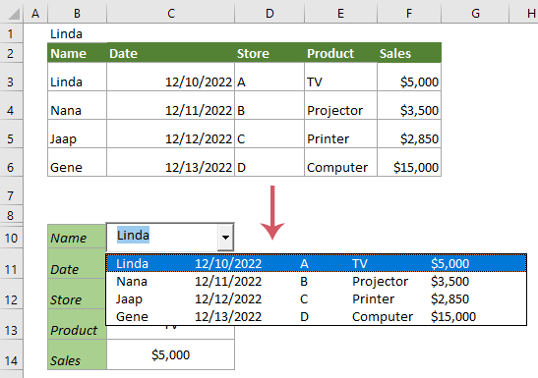Screen dimensions: 538x378
Task: Select the Gene row in dropdown list
Action: pos(316,317)
